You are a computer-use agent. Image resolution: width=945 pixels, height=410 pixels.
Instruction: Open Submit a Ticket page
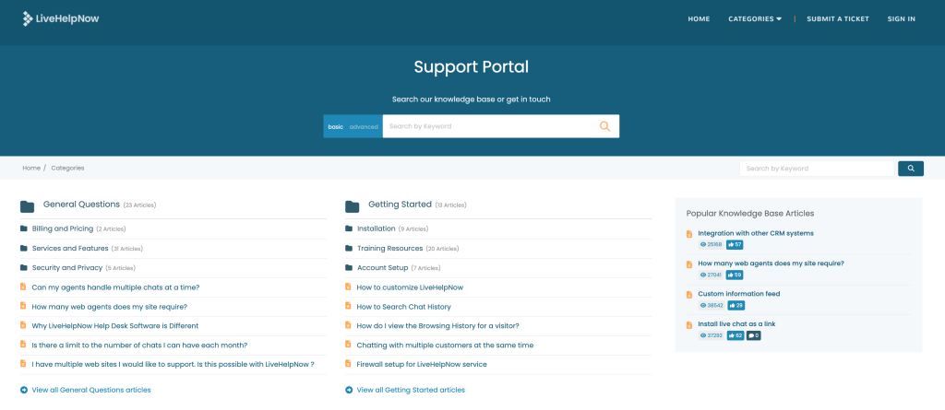(837, 18)
